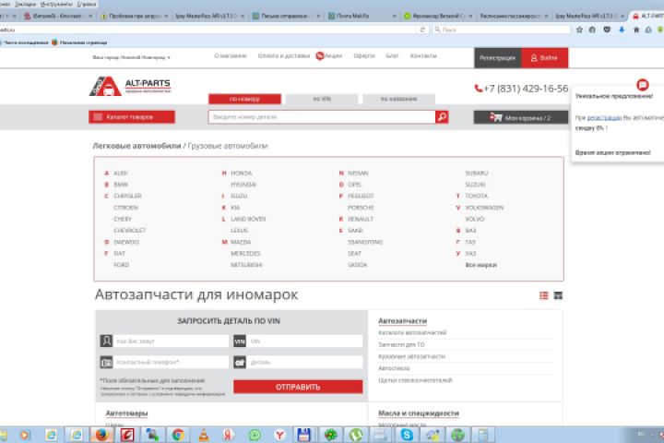The image size is (664, 443).
Task: Open the Справка menu in Firefox menu bar
Action: tap(87, 4)
